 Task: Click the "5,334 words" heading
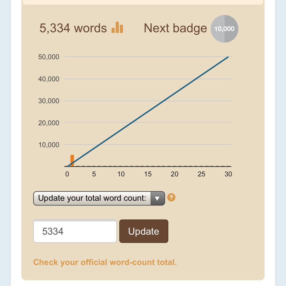point(73,28)
